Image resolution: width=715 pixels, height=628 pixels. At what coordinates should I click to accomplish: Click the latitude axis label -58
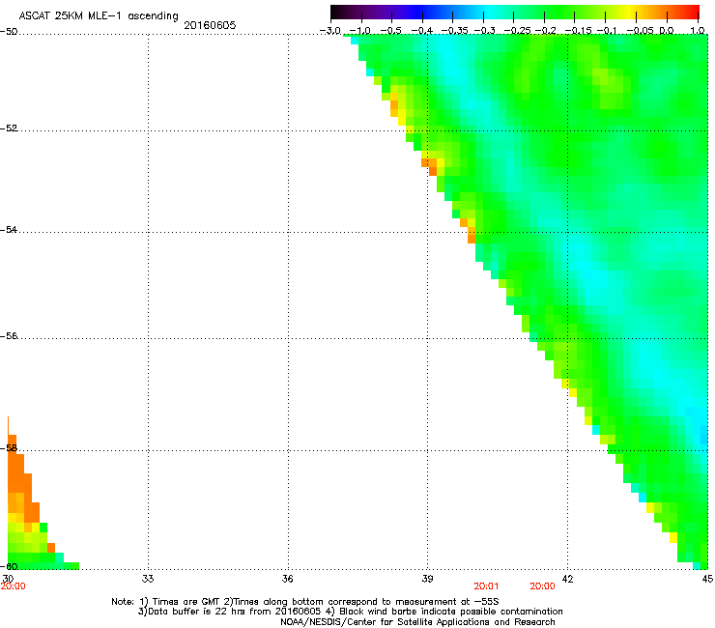(9, 448)
